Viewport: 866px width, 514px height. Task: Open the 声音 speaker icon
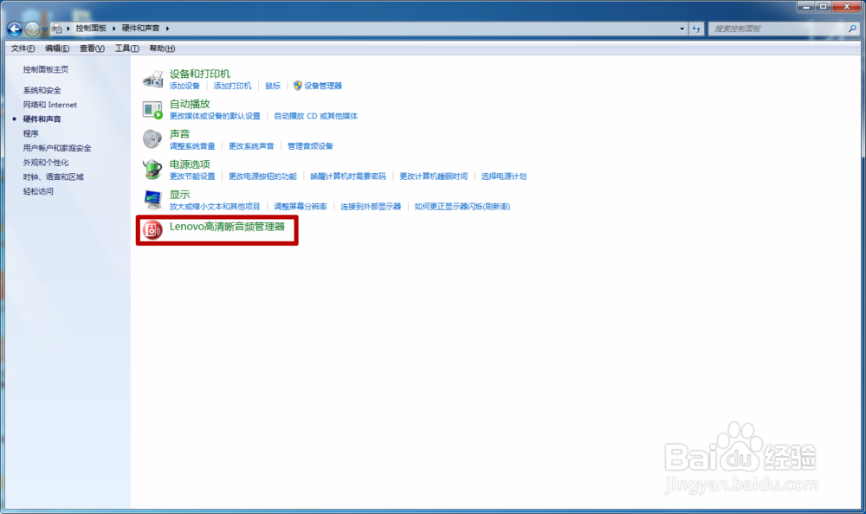(x=152, y=139)
